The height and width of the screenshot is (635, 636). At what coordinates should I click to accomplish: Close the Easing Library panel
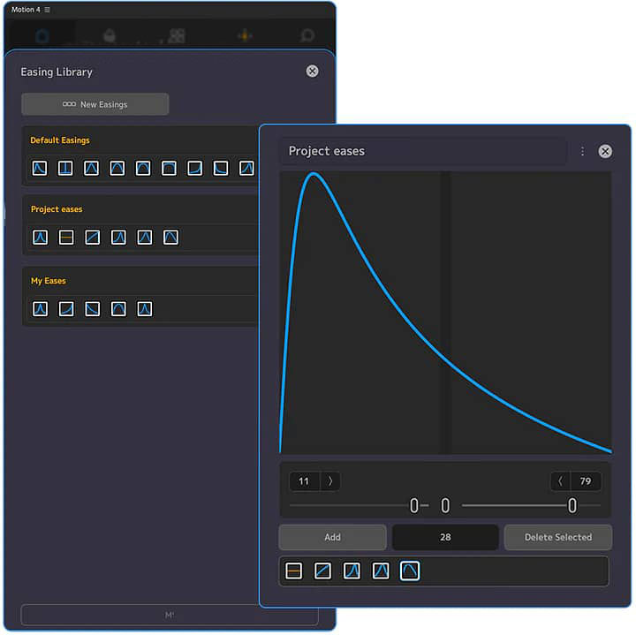click(x=312, y=71)
